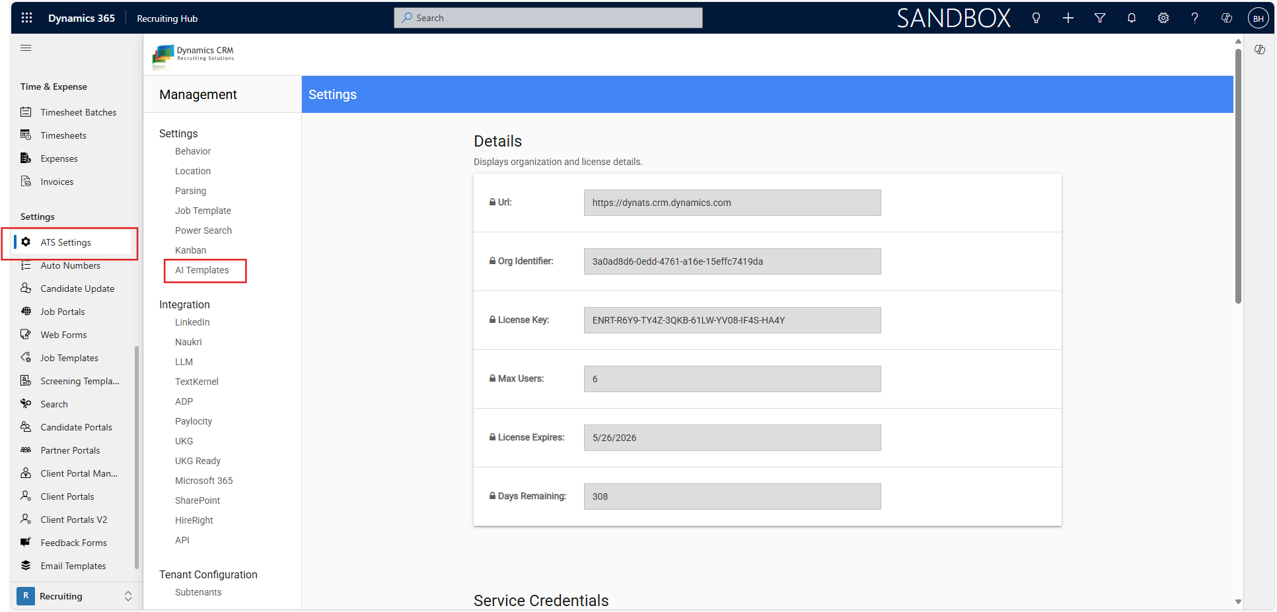Open Copilot icon in right side pane
1277x612 pixels.
coord(1259,50)
